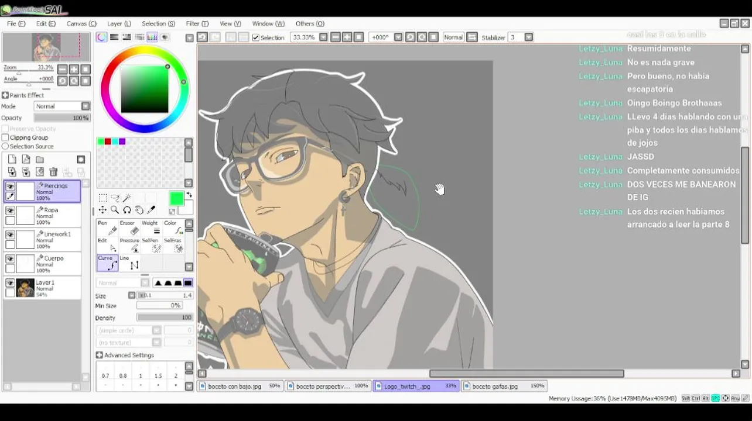Open the Window menu

point(268,23)
